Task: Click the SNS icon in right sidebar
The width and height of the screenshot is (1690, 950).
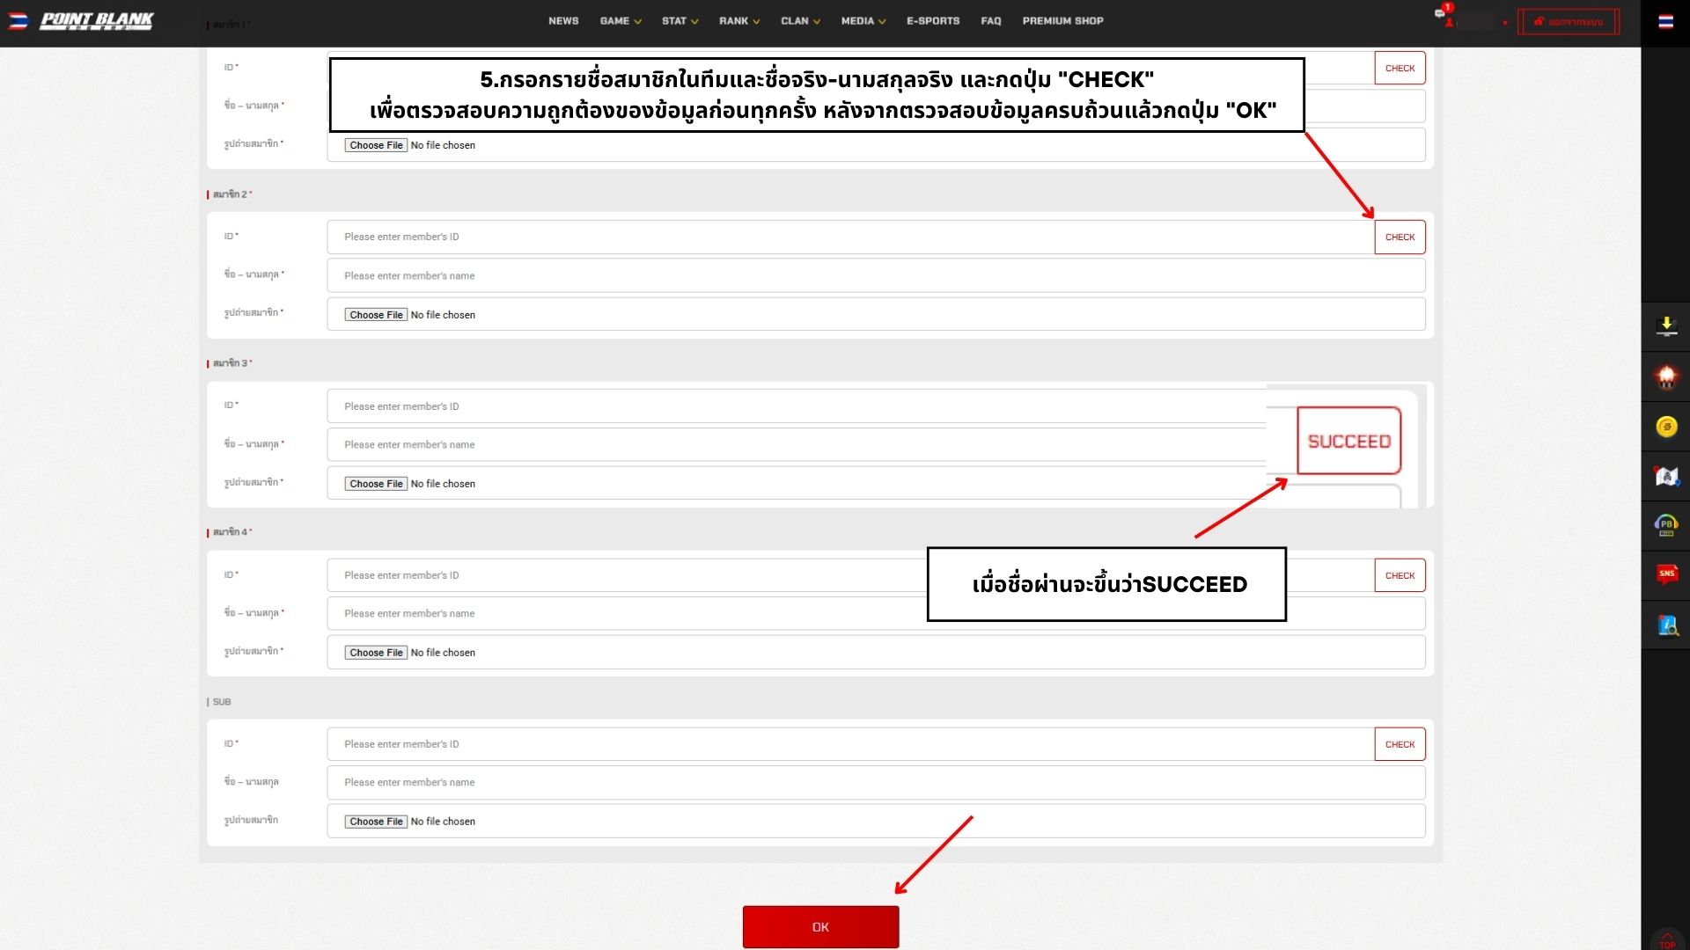Action: 1666,575
